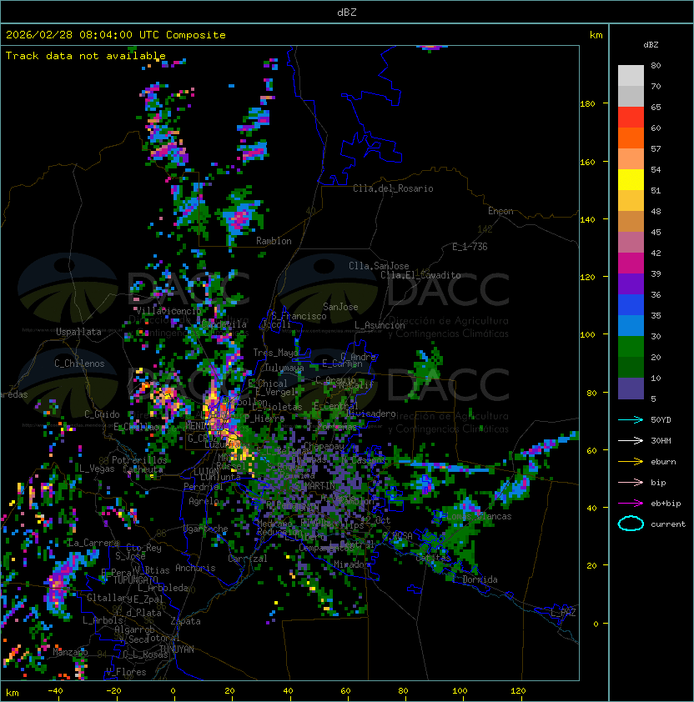
Task: Click the 'Agrelo' place label
Action: [x=204, y=501]
